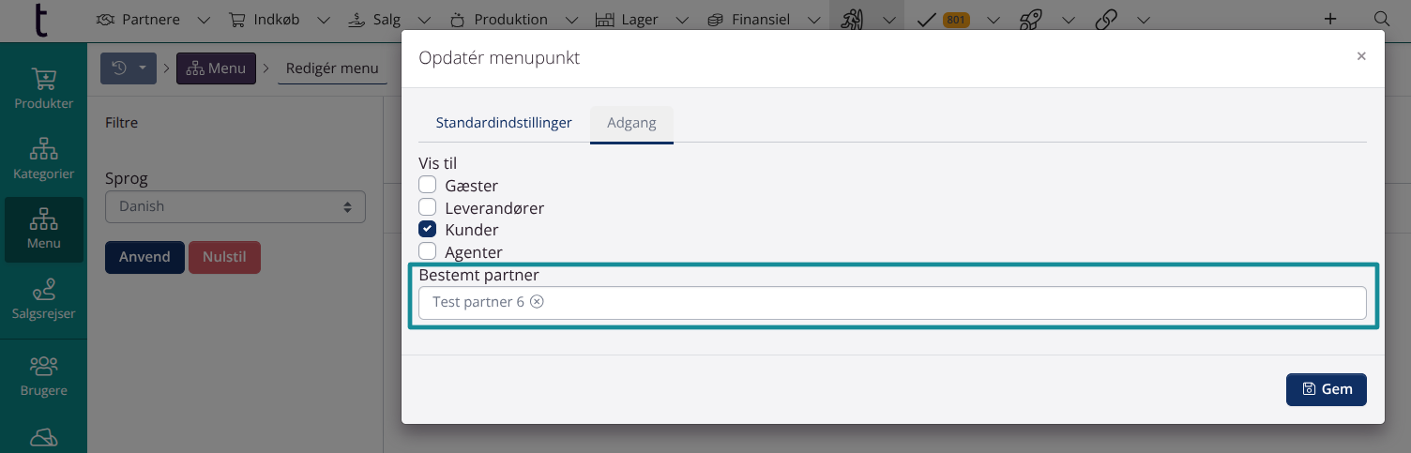This screenshot has height=453, width=1411.
Task: Click the Menu breadcrumb button
Action: pos(216,68)
